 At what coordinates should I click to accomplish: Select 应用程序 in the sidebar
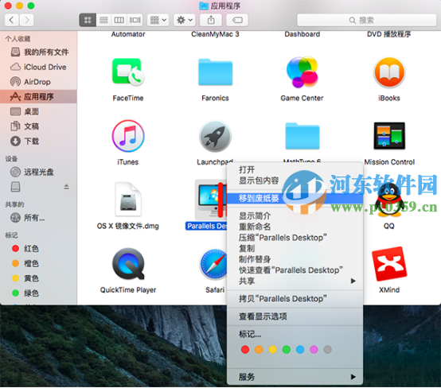pos(38,97)
